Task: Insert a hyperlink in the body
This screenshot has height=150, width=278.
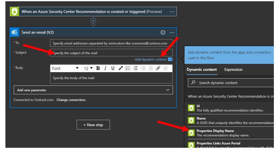Action: pos(158,68)
